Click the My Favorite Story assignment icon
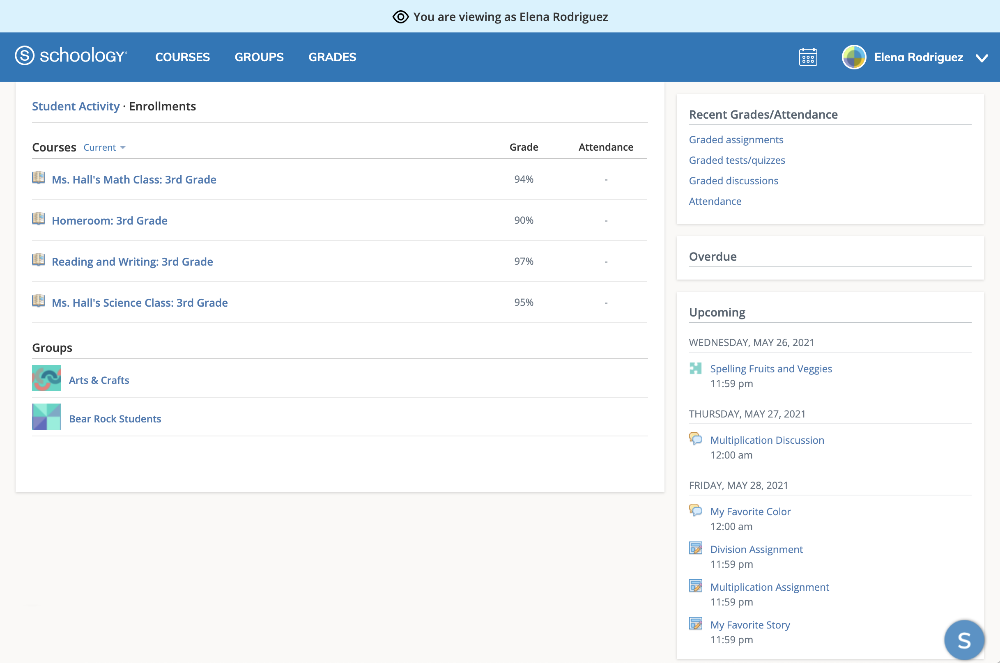Image resolution: width=1000 pixels, height=663 pixels. (695, 624)
